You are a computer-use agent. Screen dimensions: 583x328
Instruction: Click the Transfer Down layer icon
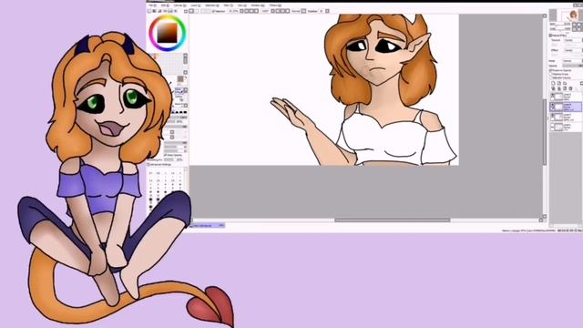pyautogui.click(x=553, y=88)
